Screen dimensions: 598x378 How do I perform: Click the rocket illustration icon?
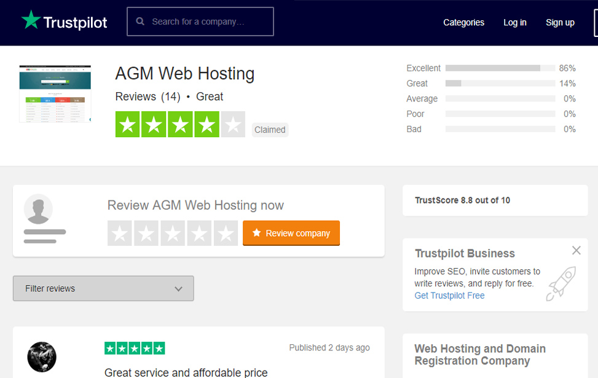point(561,283)
